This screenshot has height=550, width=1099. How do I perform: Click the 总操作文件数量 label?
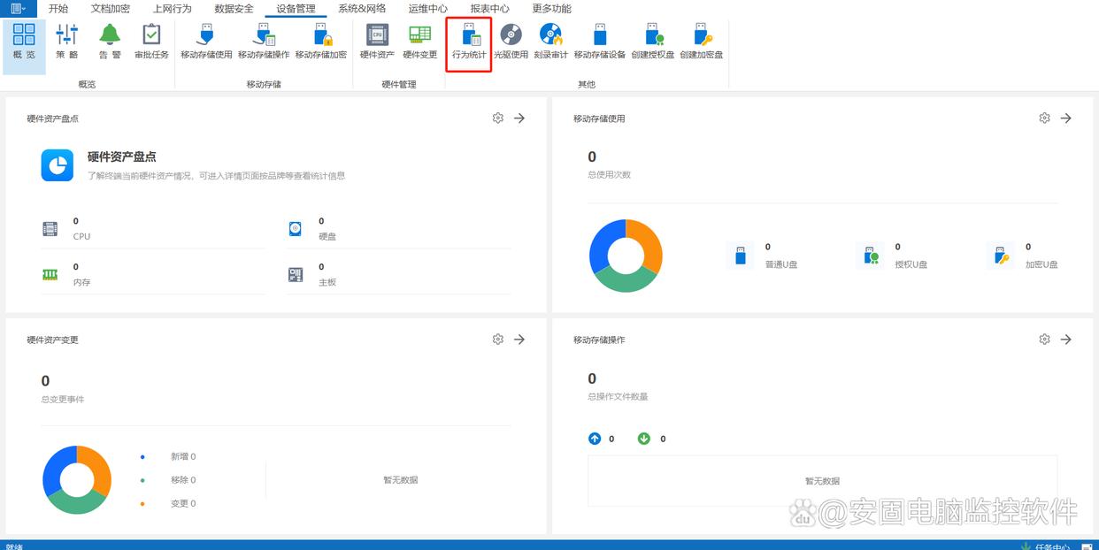point(618,396)
